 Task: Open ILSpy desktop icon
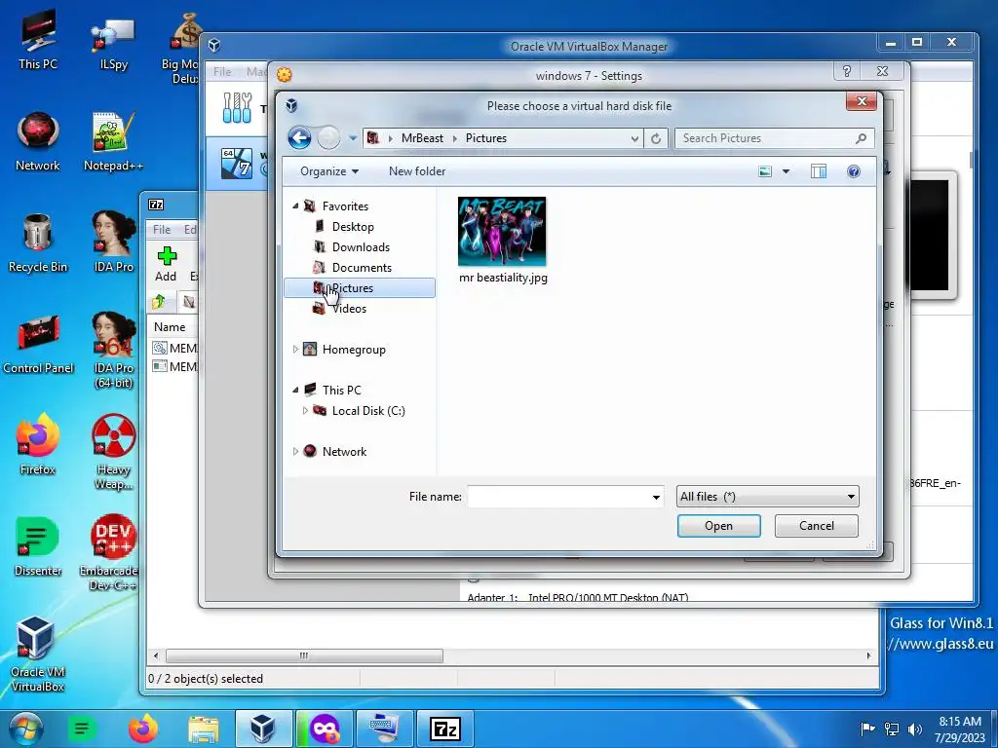(x=113, y=43)
